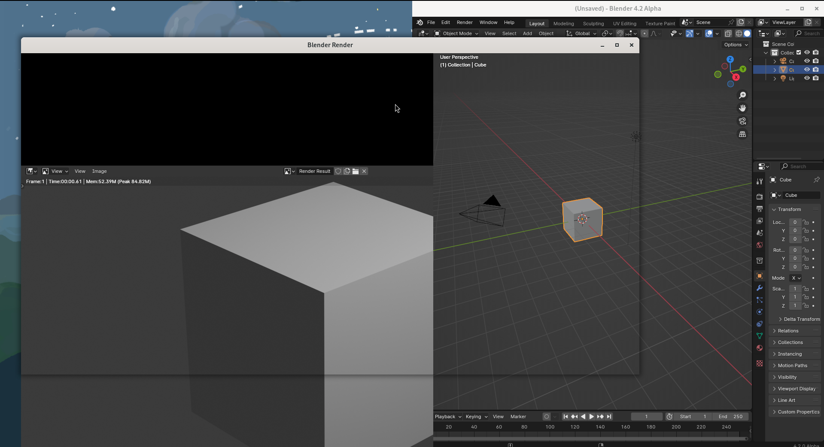Open the World properties globe icon
Image resolution: width=824 pixels, height=447 pixels.
point(760,245)
